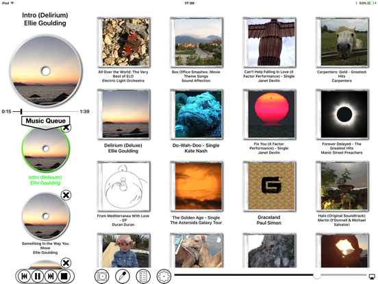Click the song progress scrubber marker

click(21, 111)
